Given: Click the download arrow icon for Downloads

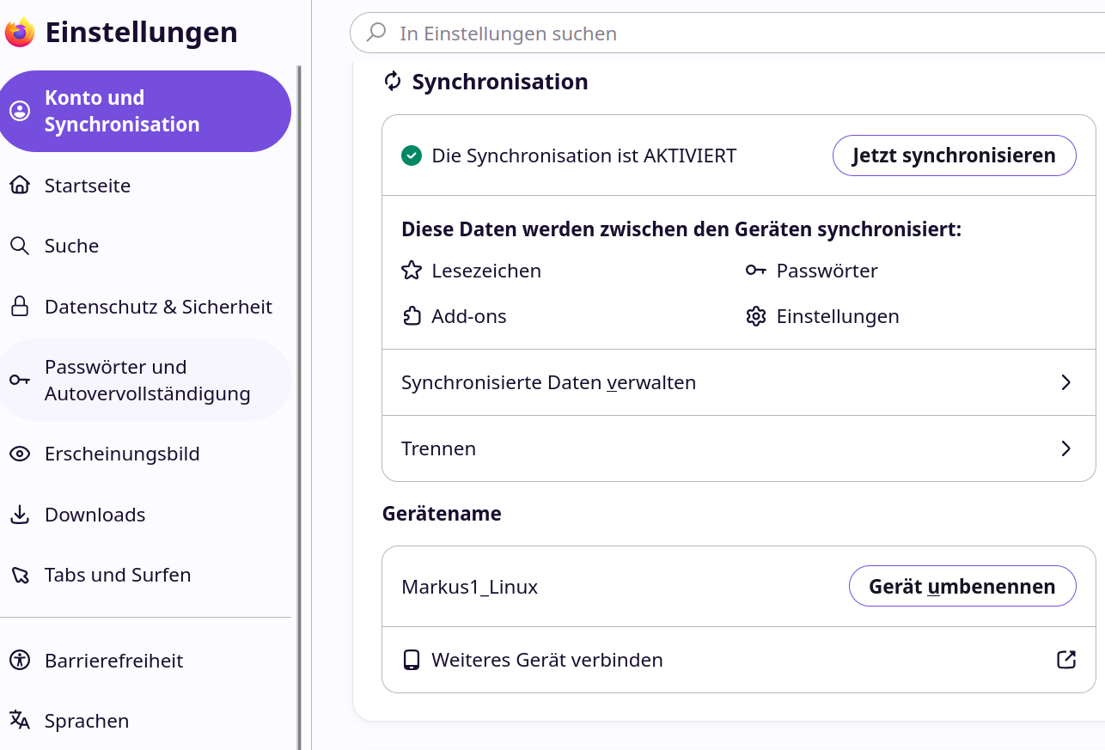Looking at the screenshot, I should [20, 515].
